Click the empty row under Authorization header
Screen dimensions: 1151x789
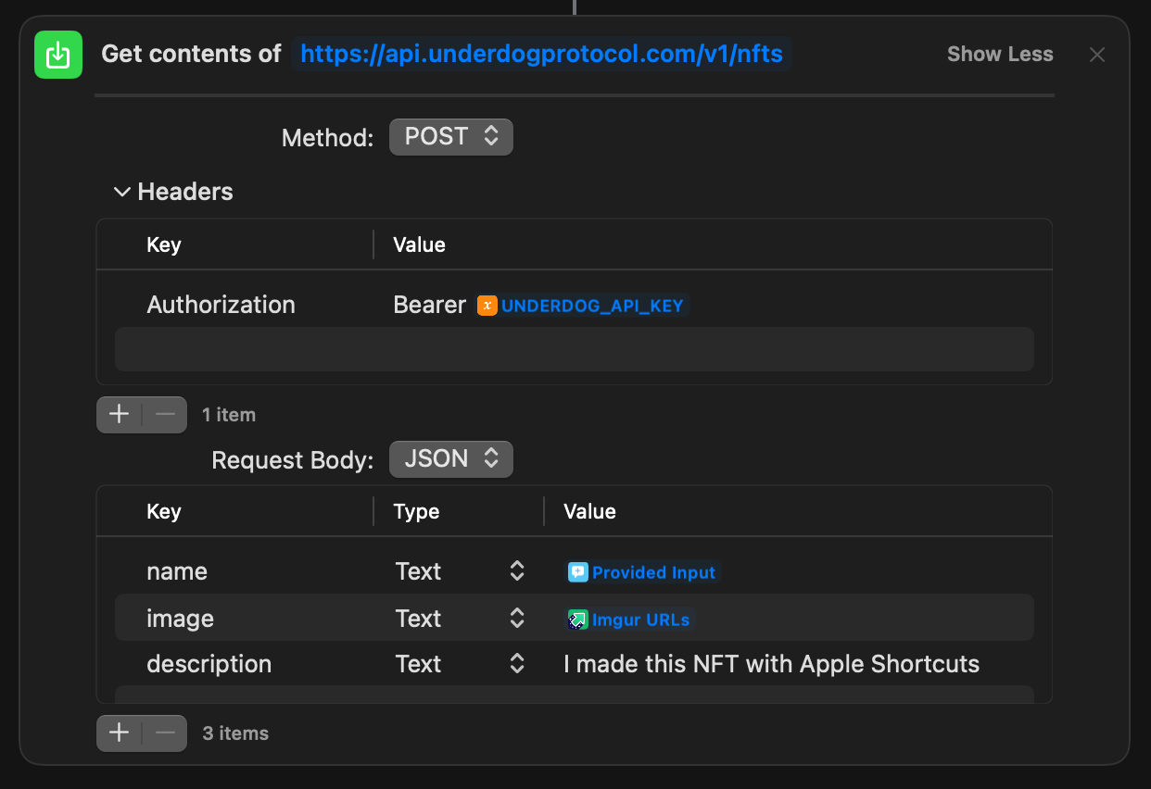click(574, 349)
